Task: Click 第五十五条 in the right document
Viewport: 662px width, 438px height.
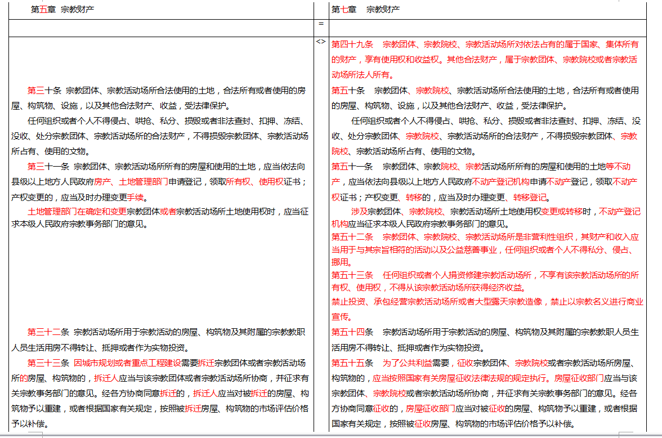Action: coord(352,362)
